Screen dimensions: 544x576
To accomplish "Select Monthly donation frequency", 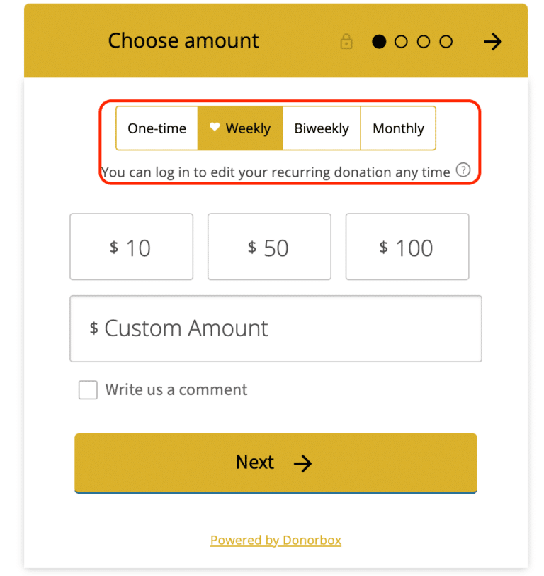I will tap(398, 128).
